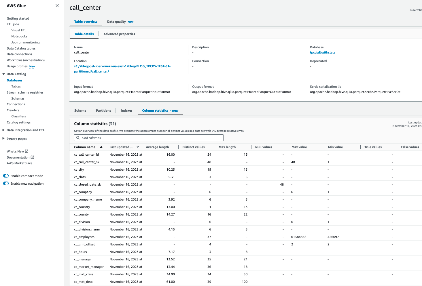This screenshot has height=286, width=422.
Task: Toggle Enable new navigation switch
Action: pyautogui.click(x=6, y=184)
